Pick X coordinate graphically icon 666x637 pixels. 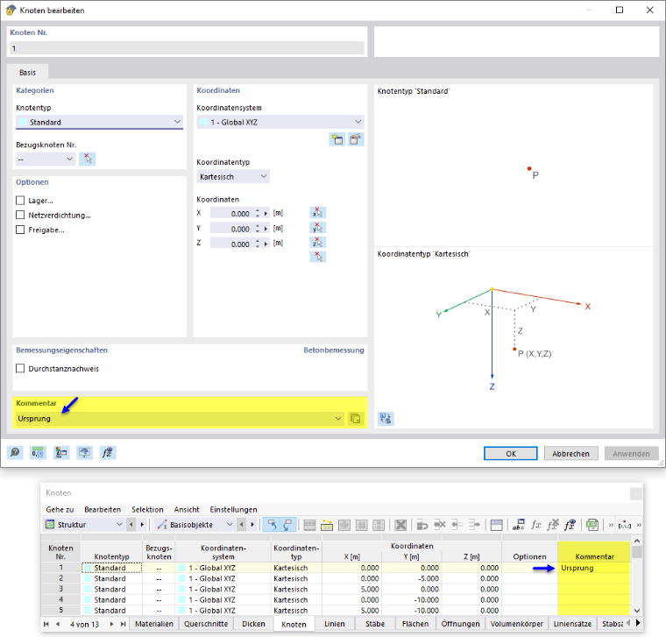pyautogui.click(x=318, y=213)
